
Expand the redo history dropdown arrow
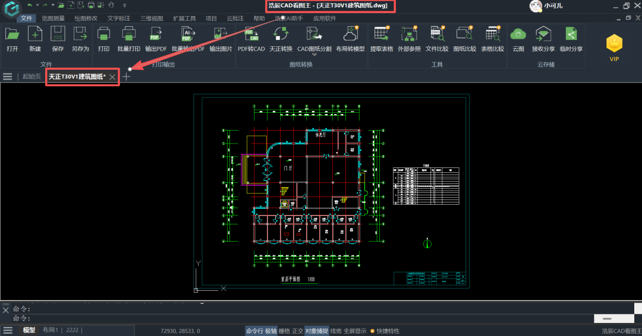[53, 5]
